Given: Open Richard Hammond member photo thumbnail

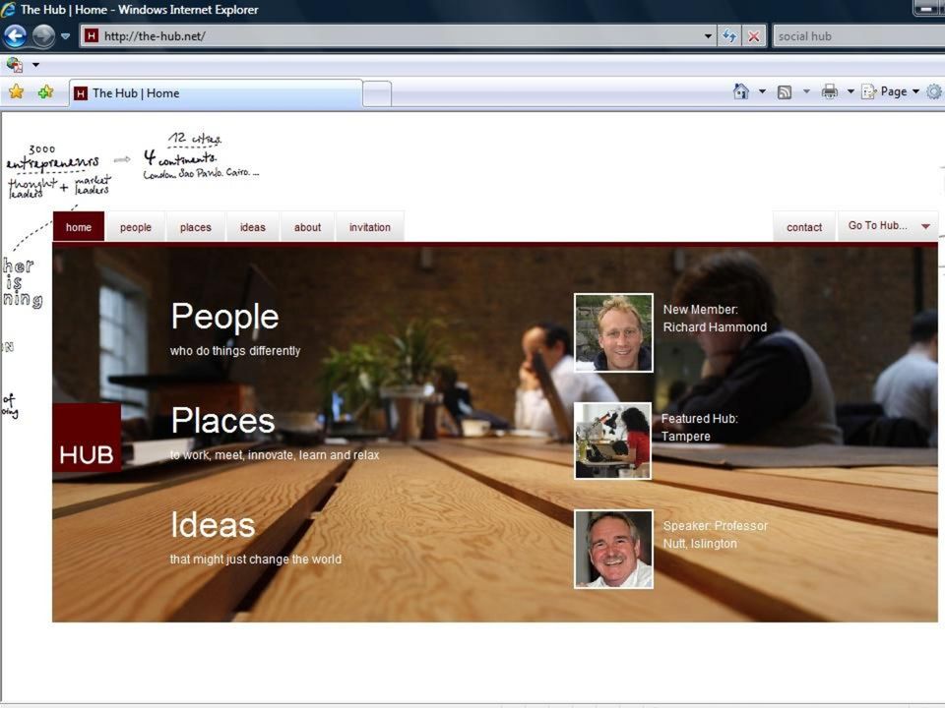Looking at the screenshot, I should click(613, 332).
